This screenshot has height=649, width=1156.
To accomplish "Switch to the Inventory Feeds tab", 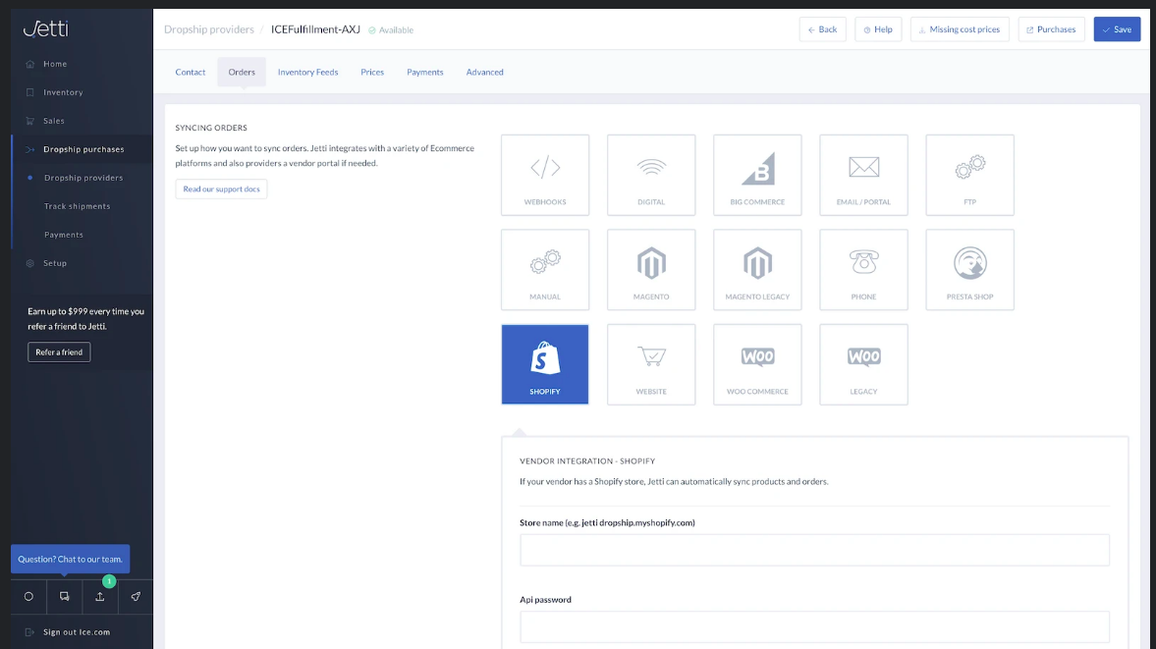I will (308, 73).
